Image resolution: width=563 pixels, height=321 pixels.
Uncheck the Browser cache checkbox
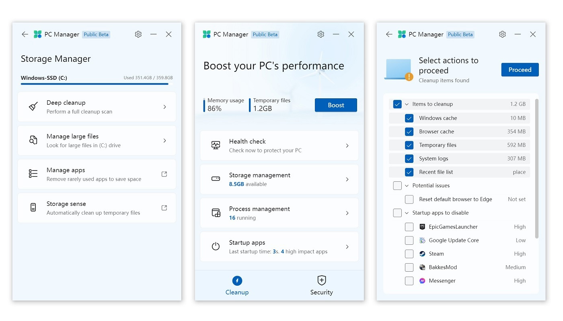[x=409, y=132]
